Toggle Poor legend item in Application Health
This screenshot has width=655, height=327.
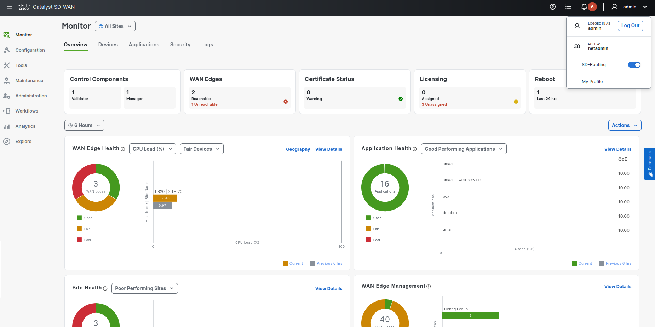[373, 240]
